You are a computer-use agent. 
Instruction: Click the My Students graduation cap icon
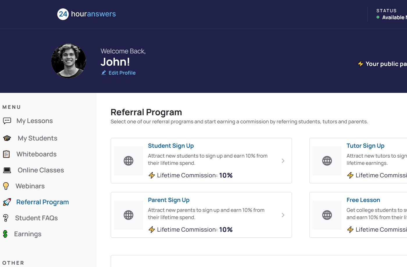(7, 138)
